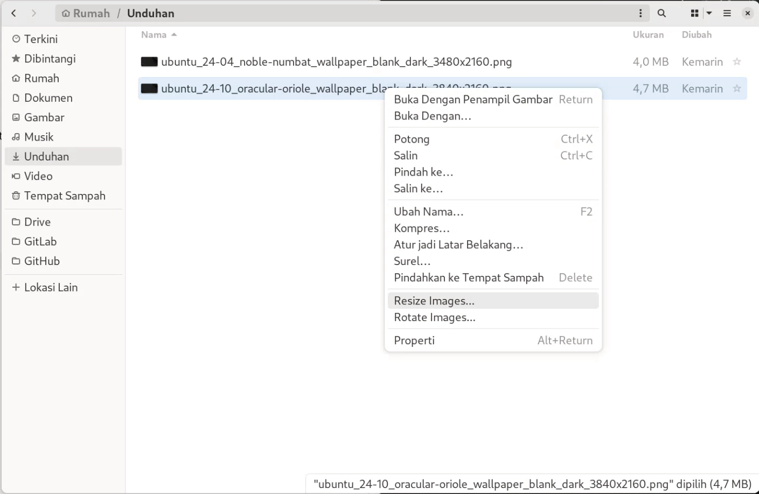Click Rumah in the path bar
The height and width of the screenshot is (494, 759).
(x=86, y=13)
